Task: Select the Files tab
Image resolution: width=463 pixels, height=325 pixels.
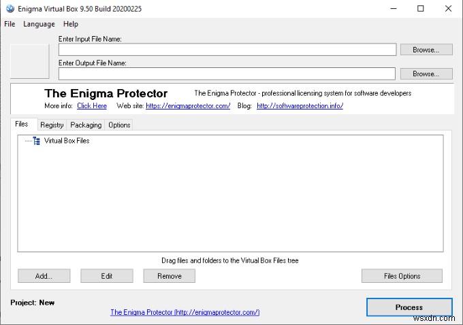Action: (22, 124)
